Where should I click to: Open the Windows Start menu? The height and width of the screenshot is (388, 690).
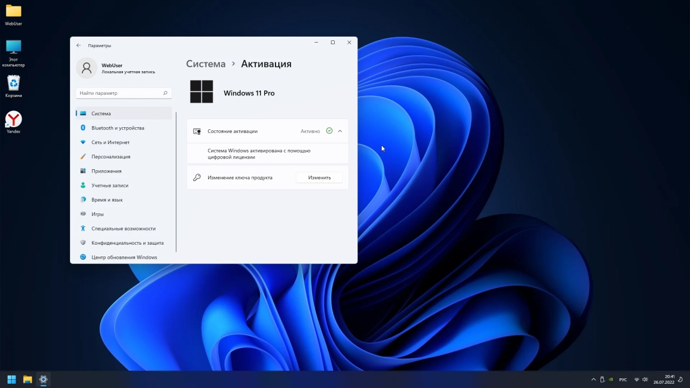[x=11, y=379]
